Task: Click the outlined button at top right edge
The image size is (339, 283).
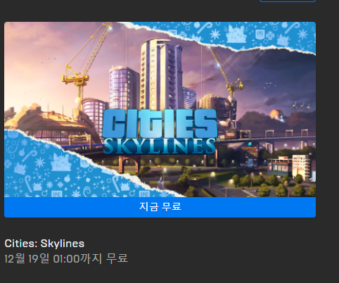Action: coord(288,1)
